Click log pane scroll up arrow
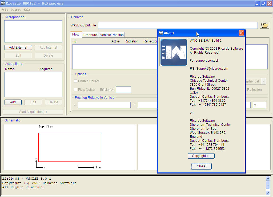Image resolution: width=273 pixels, height=197 pixels. 268,178
